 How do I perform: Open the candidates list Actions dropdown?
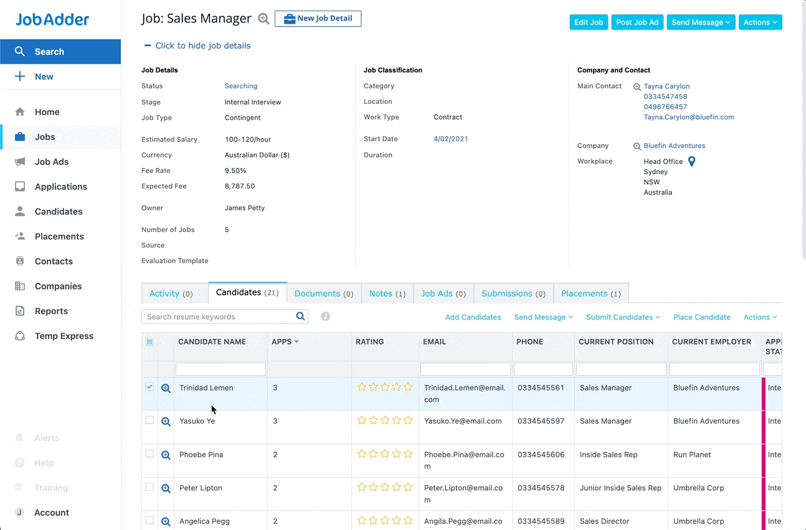tap(760, 317)
